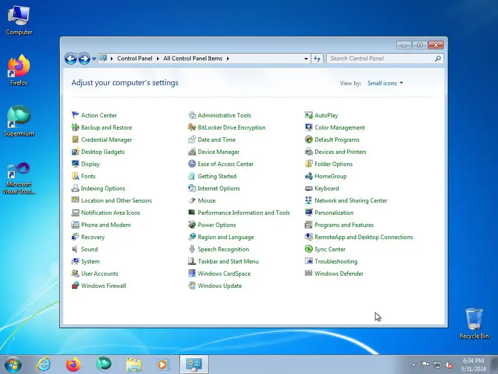Image resolution: width=498 pixels, height=374 pixels.
Task: Open the Mouse icon
Action: point(192,200)
